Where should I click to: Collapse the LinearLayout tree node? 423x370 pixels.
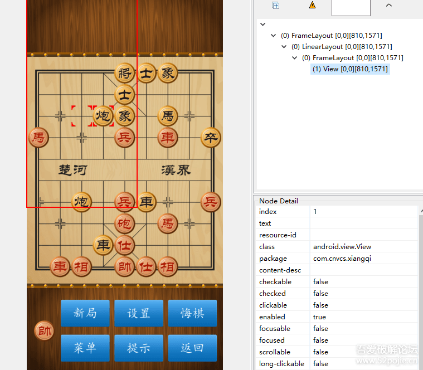tap(284, 47)
